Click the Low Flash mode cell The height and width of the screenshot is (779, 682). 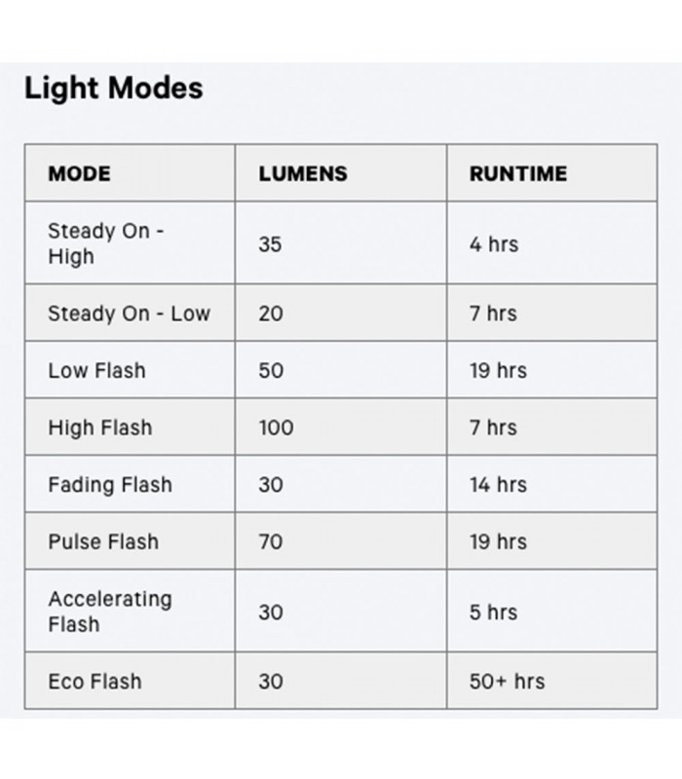(96, 371)
